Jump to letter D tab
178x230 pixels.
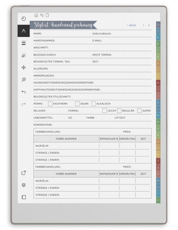[x=158, y=57]
